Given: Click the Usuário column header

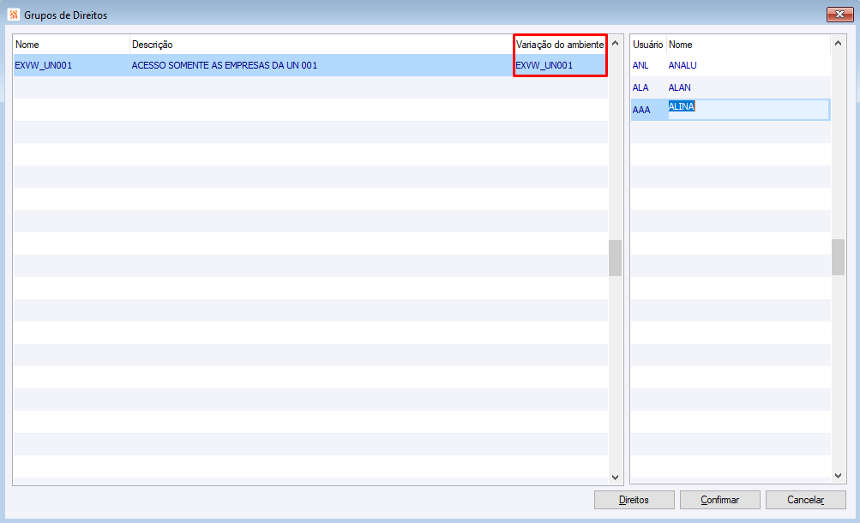Looking at the screenshot, I should (x=647, y=45).
